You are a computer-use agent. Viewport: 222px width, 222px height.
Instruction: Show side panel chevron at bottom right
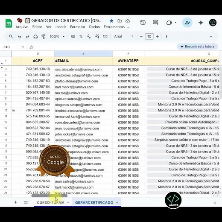(x=215, y=203)
